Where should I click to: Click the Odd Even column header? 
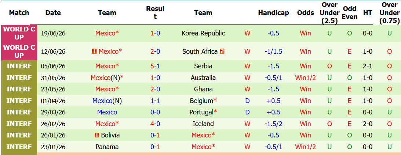(x=350, y=13)
